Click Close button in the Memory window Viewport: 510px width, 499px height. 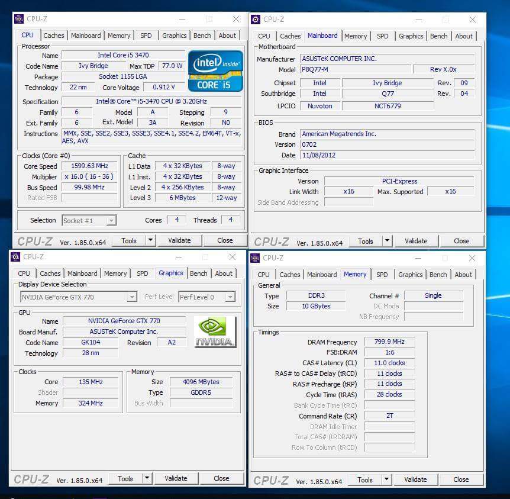click(x=461, y=479)
